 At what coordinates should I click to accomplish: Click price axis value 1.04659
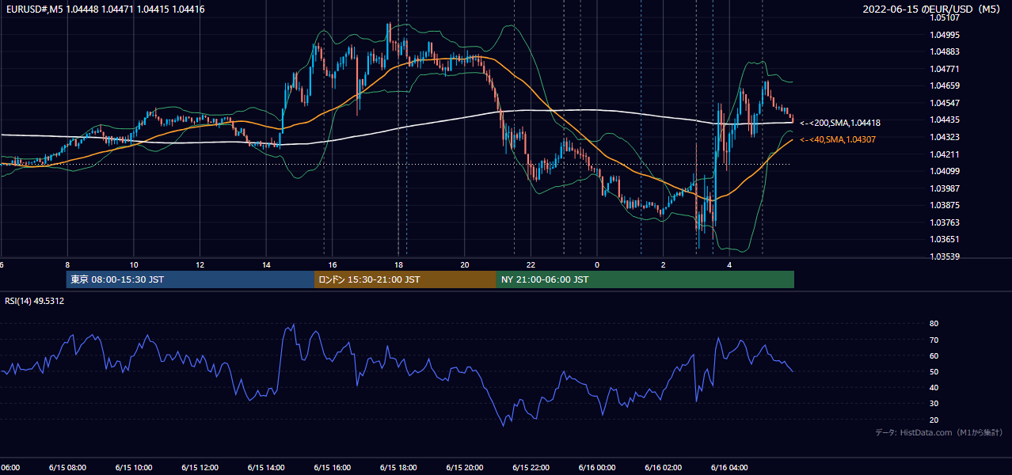pos(945,85)
